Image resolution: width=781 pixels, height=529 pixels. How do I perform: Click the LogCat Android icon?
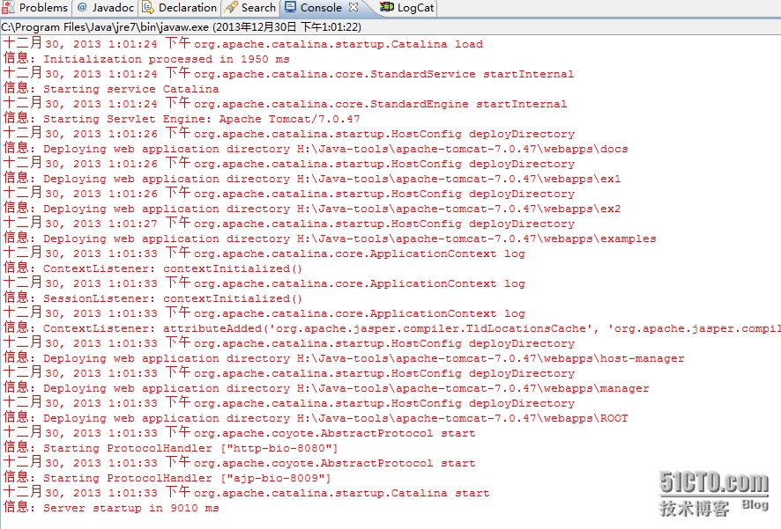pos(386,7)
